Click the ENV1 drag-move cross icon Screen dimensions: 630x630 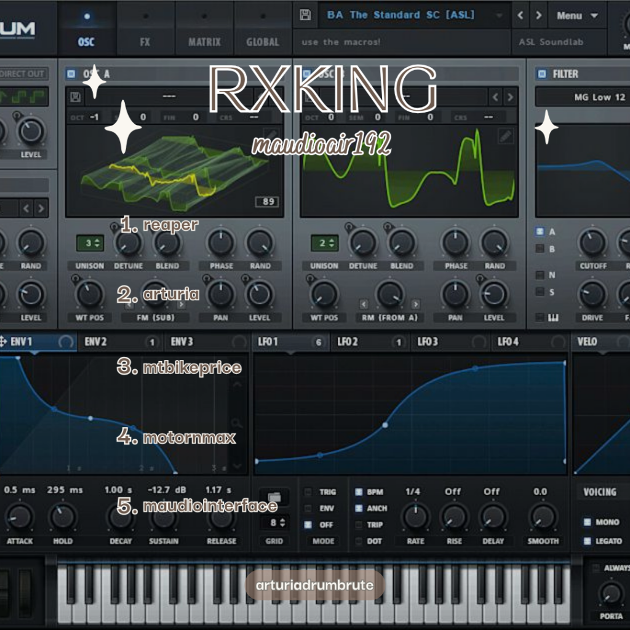[3, 341]
